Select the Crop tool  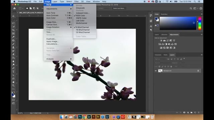tap(13, 30)
